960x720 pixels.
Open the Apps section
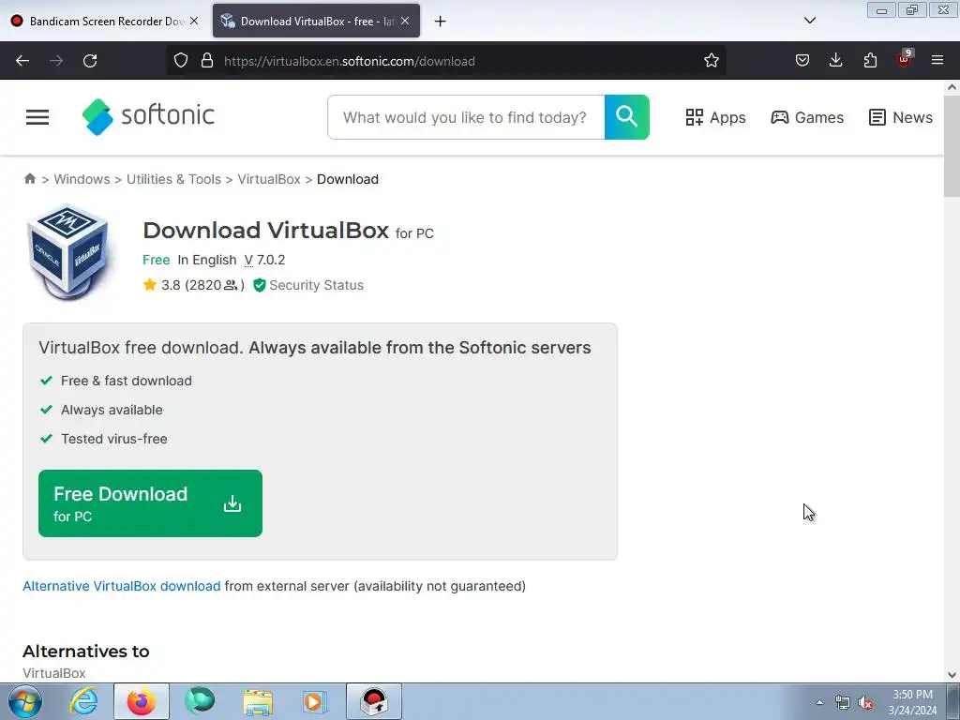[x=715, y=117]
